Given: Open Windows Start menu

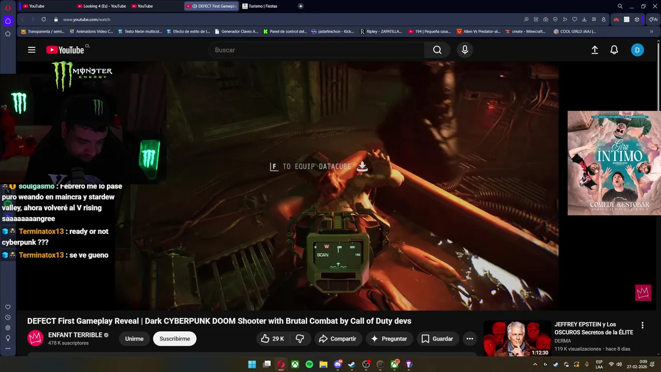Looking at the screenshot, I should [x=252, y=364].
